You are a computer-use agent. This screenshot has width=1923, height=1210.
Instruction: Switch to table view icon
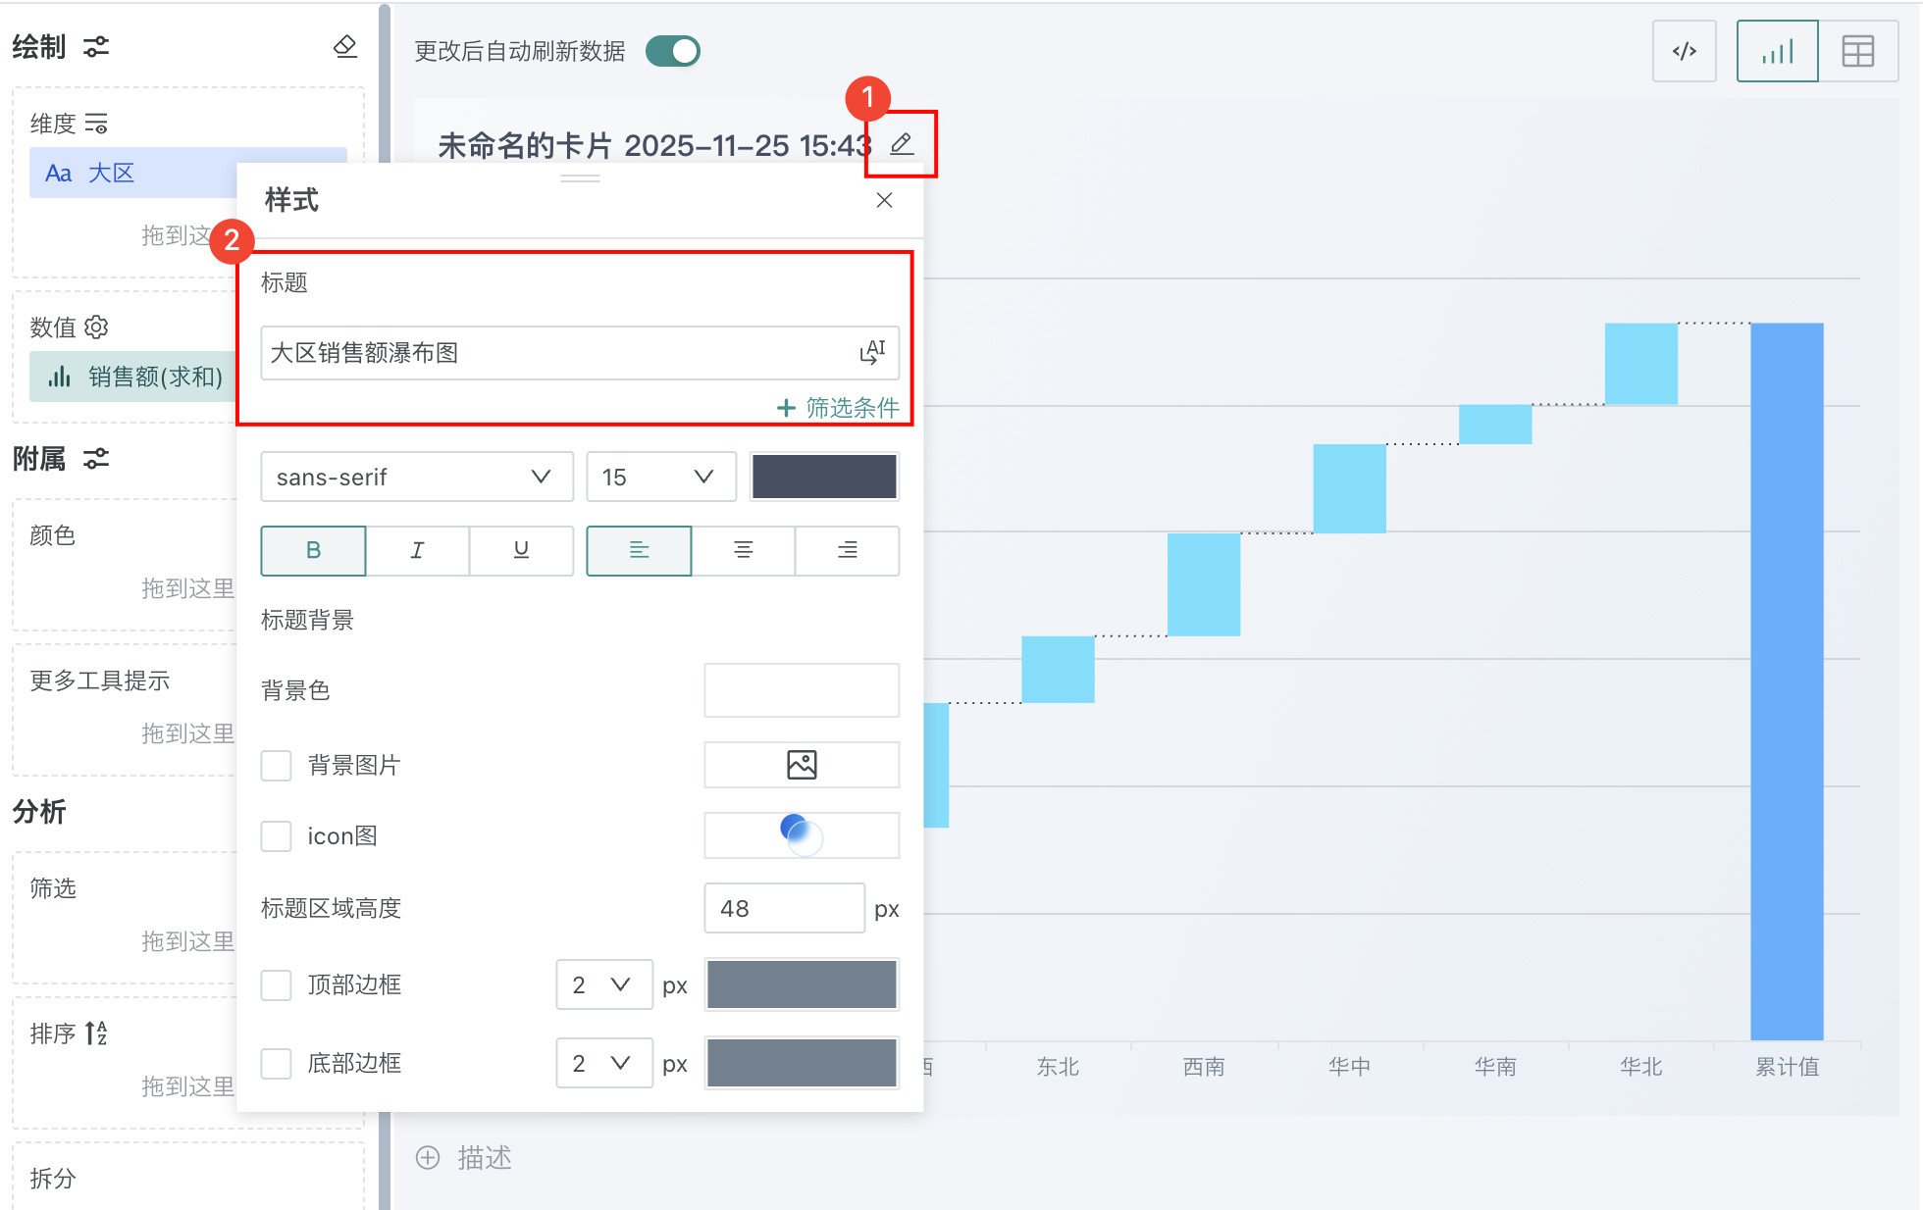pyautogui.click(x=1857, y=51)
